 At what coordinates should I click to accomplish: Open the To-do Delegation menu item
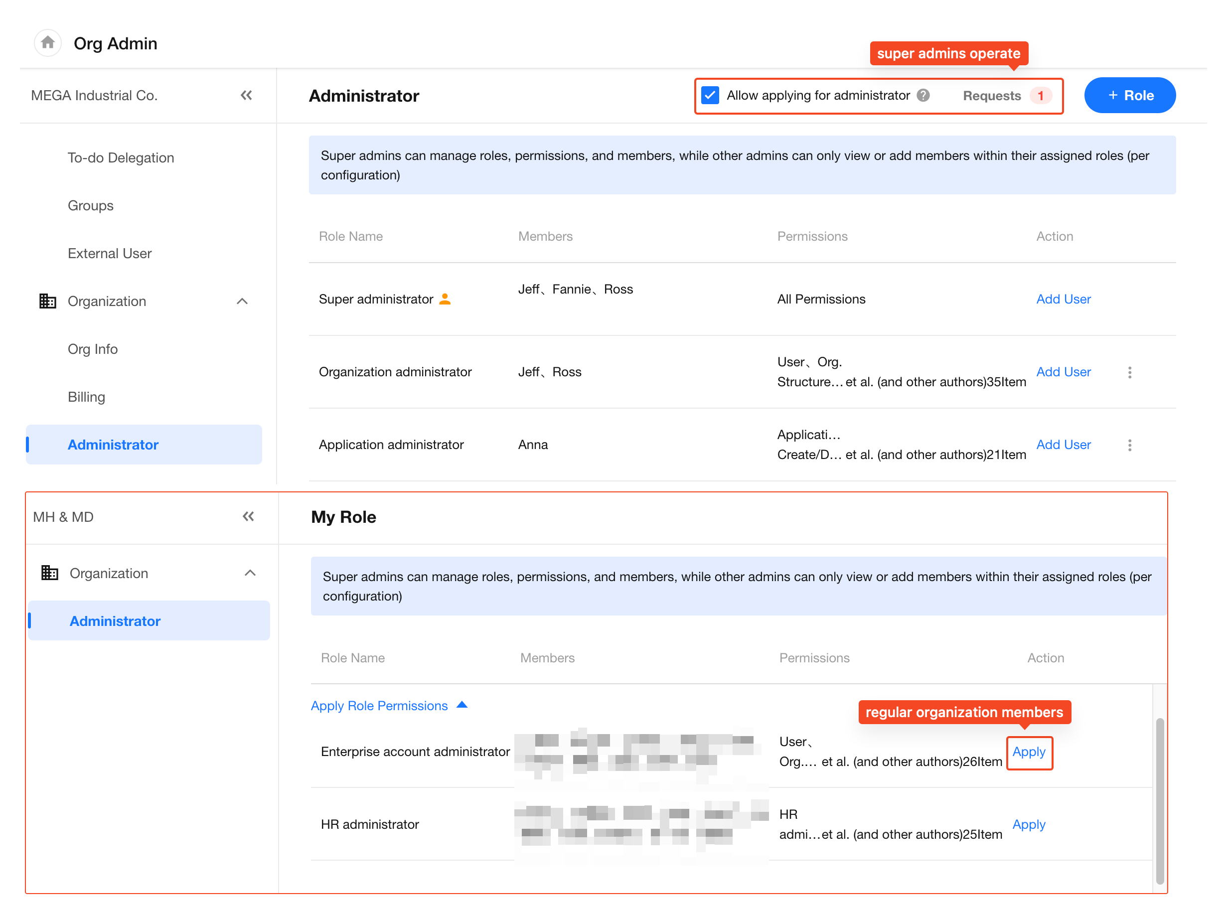coord(121,157)
